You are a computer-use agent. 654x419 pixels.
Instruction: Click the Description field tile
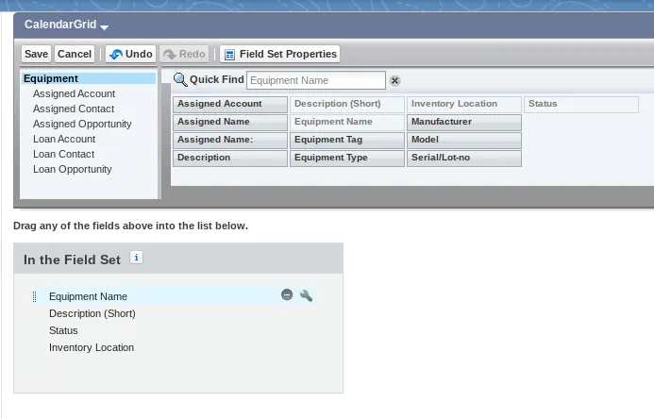point(230,158)
